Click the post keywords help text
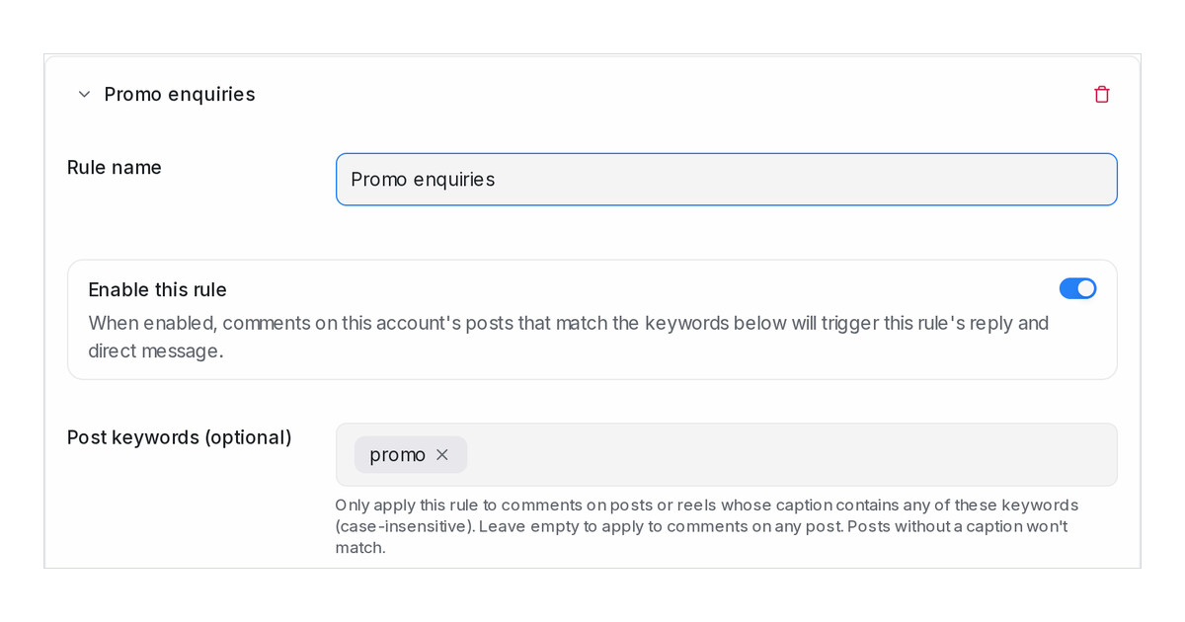This screenshot has height=622, width=1185. coord(707,526)
